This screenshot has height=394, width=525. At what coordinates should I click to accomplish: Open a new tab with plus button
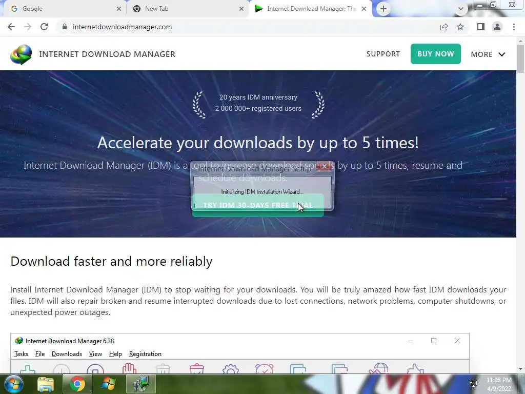[383, 9]
